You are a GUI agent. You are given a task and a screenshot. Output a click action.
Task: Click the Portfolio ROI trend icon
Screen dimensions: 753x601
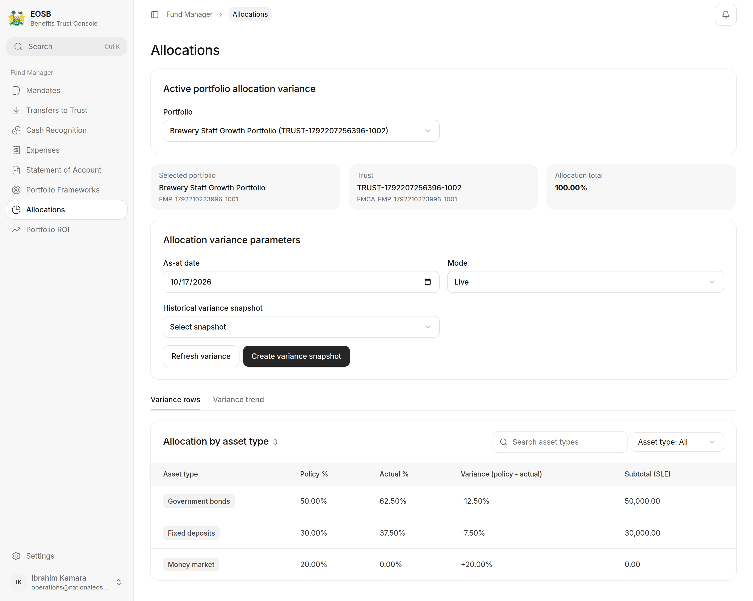(16, 230)
